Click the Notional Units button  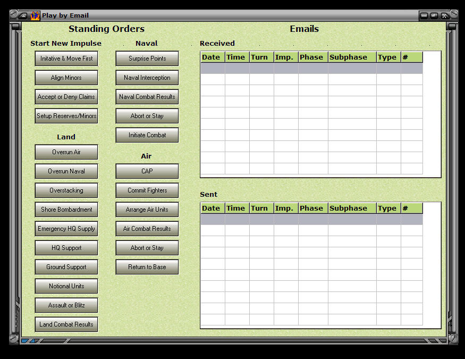[66, 286]
